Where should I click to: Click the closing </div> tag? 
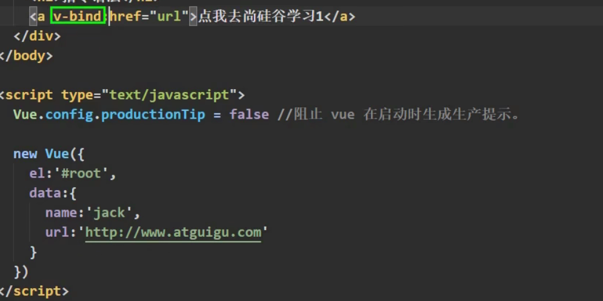pos(37,36)
